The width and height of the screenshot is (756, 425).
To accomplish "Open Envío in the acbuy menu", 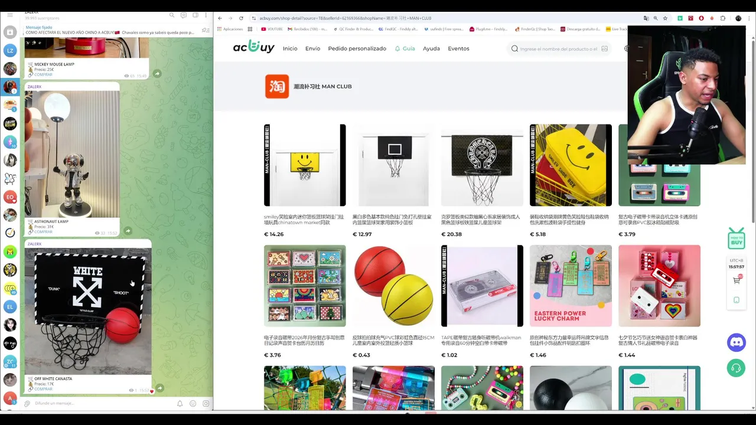I will click(x=312, y=48).
